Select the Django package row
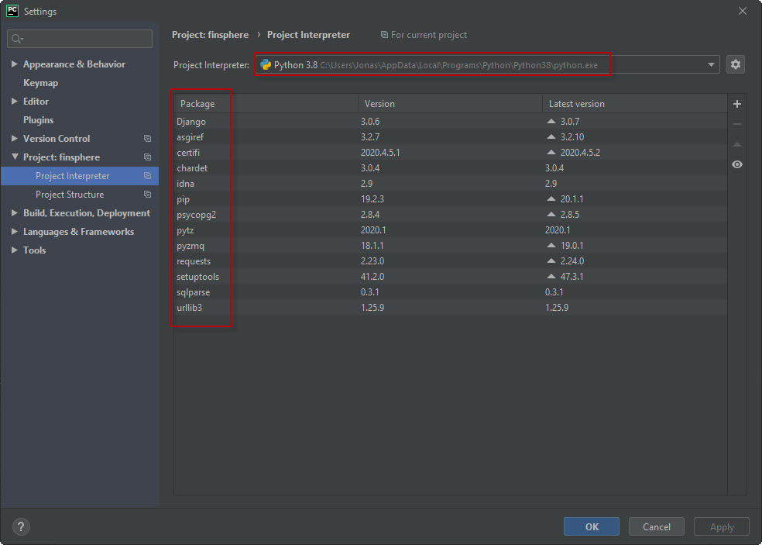The width and height of the screenshot is (762, 545). click(x=451, y=121)
